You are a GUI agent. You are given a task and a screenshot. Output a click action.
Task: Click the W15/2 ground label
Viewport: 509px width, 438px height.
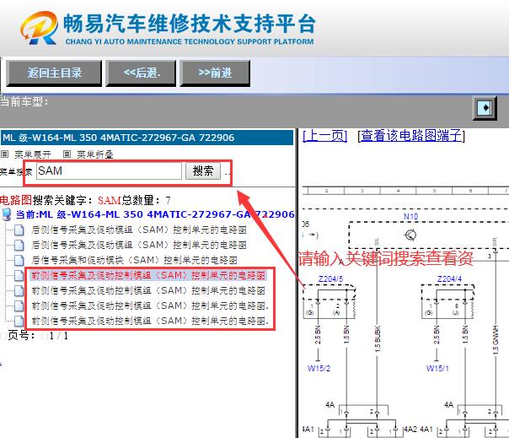(319, 369)
